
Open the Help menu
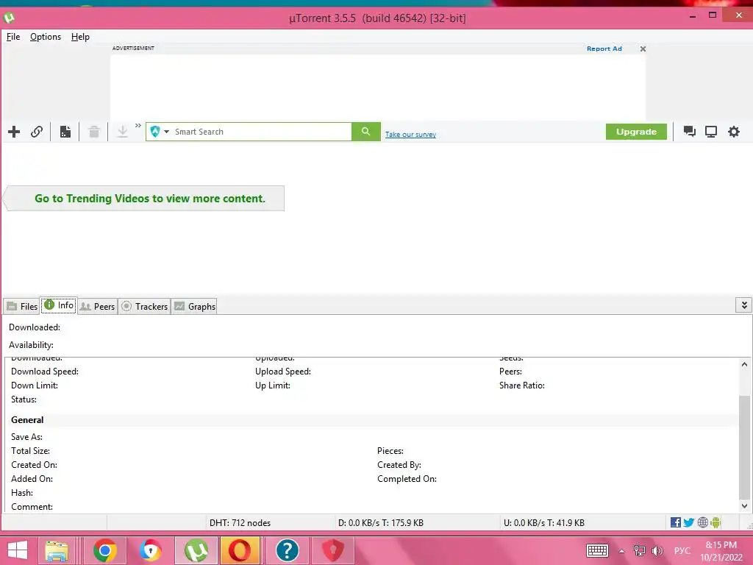(x=80, y=37)
